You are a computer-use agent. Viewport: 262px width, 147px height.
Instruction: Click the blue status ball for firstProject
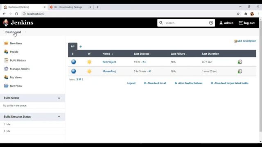74,62
